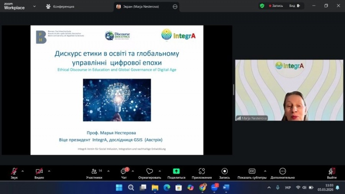Click the Запись record icon
This screenshot has width=345, height=194.
[224, 171]
